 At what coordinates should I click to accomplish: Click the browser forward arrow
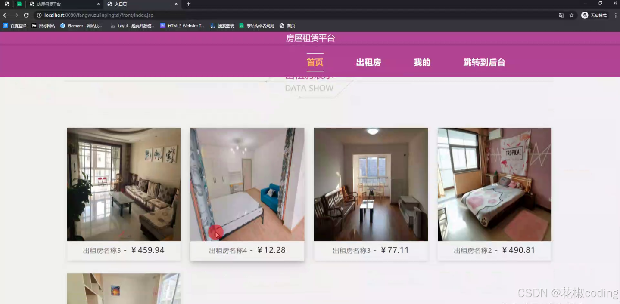(x=16, y=15)
